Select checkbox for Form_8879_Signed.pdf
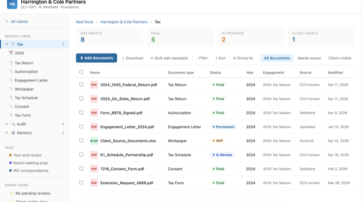The width and height of the screenshot is (362, 202). (x=81, y=113)
